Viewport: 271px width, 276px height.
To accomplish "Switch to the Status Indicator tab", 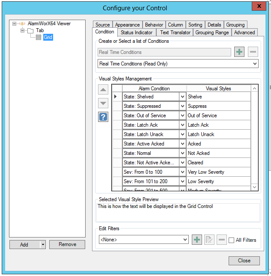I will 136,32.
